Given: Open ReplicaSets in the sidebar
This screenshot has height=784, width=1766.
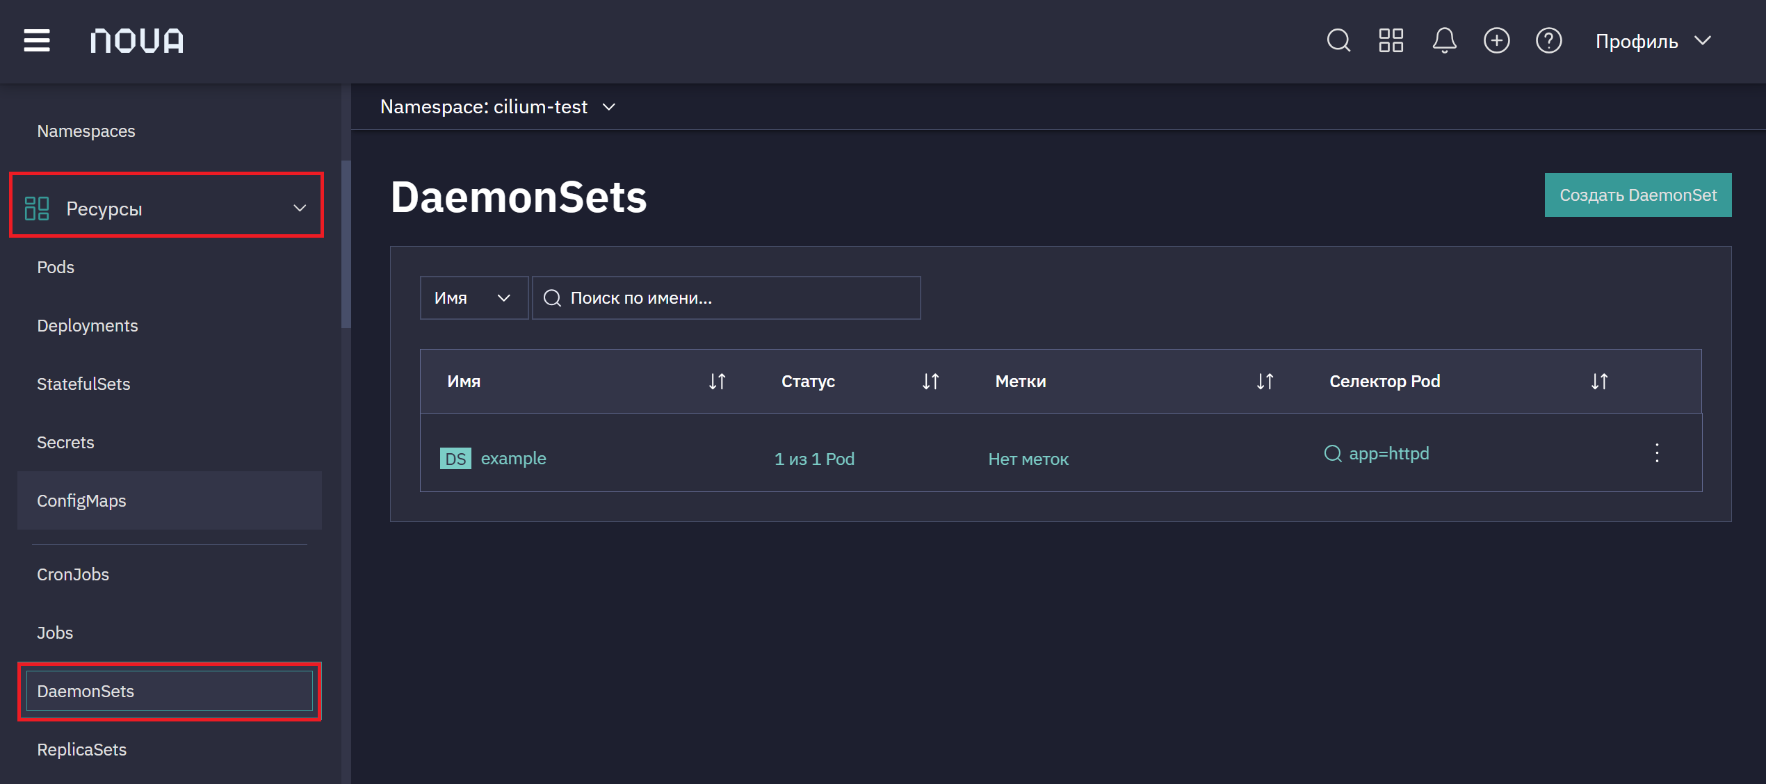Looking at the screenshot, I should click(x=82, y=749).
